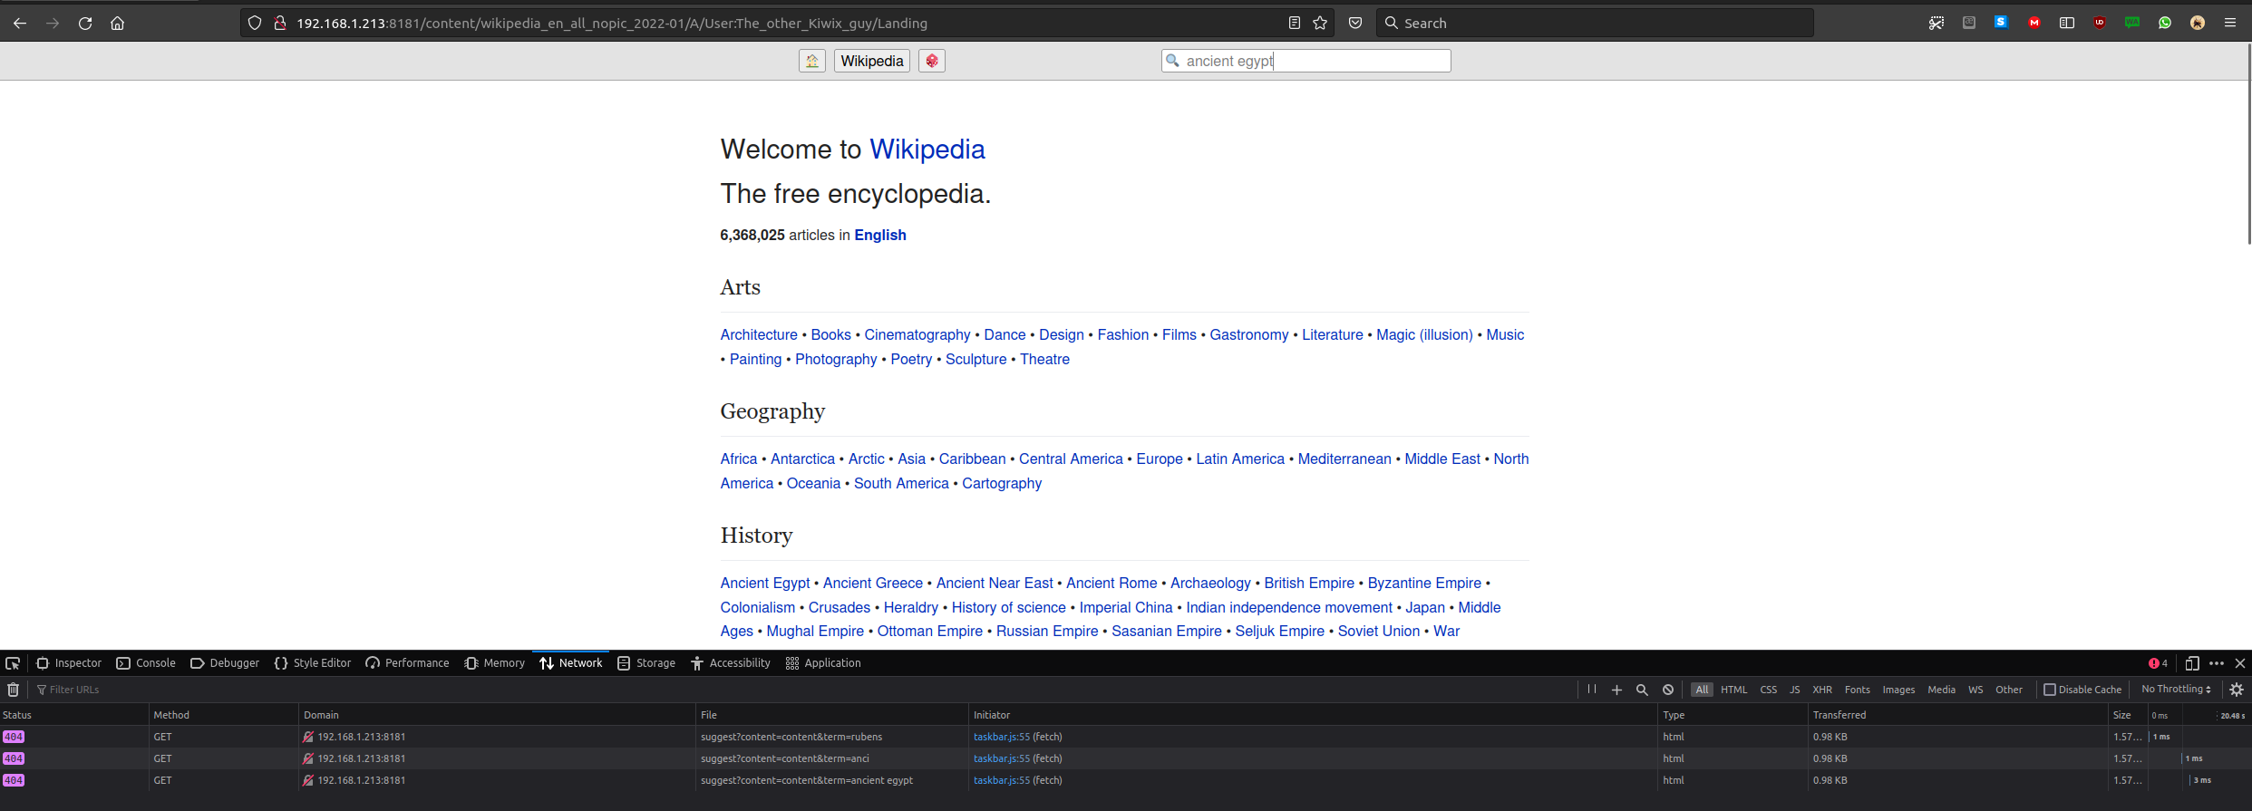The width and height of the screenshot is (2252, 811).
Task: Switch to the Style Editor tab
Action: [x=313, y=663]
